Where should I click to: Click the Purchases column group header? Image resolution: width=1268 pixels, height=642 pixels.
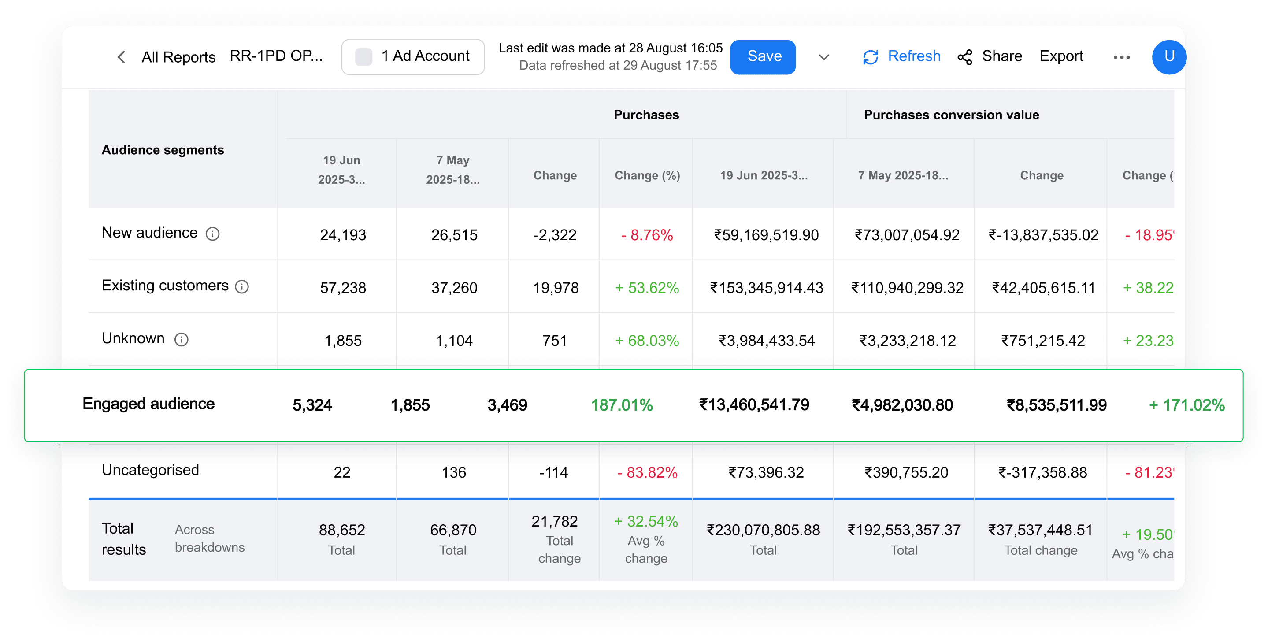pos(646,115)
